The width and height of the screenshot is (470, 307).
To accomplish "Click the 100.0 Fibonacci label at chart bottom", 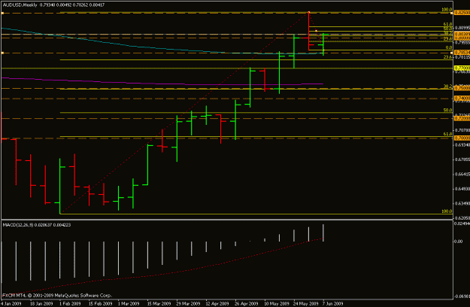I will pyautogui.click(x=447, y=211).
